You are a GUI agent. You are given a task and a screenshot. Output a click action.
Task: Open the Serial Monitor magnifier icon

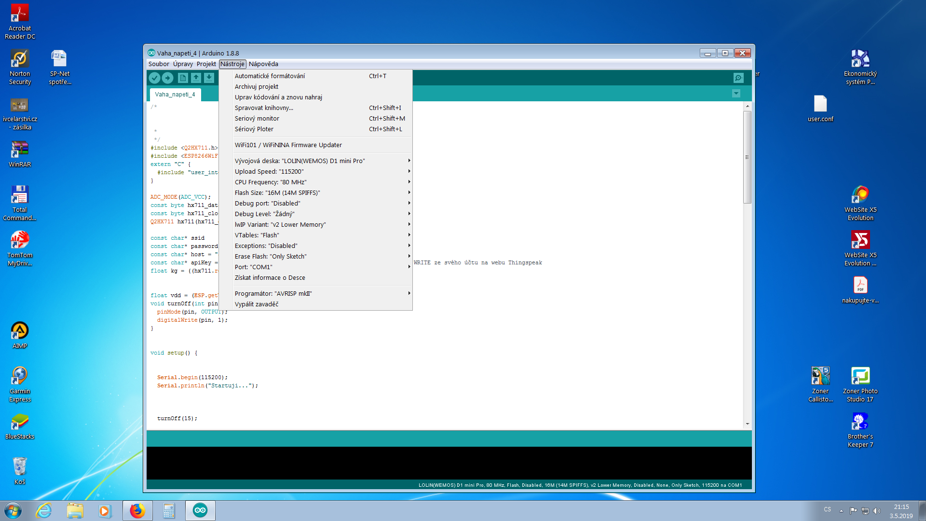pyautogui.click(x=738, y=78)
